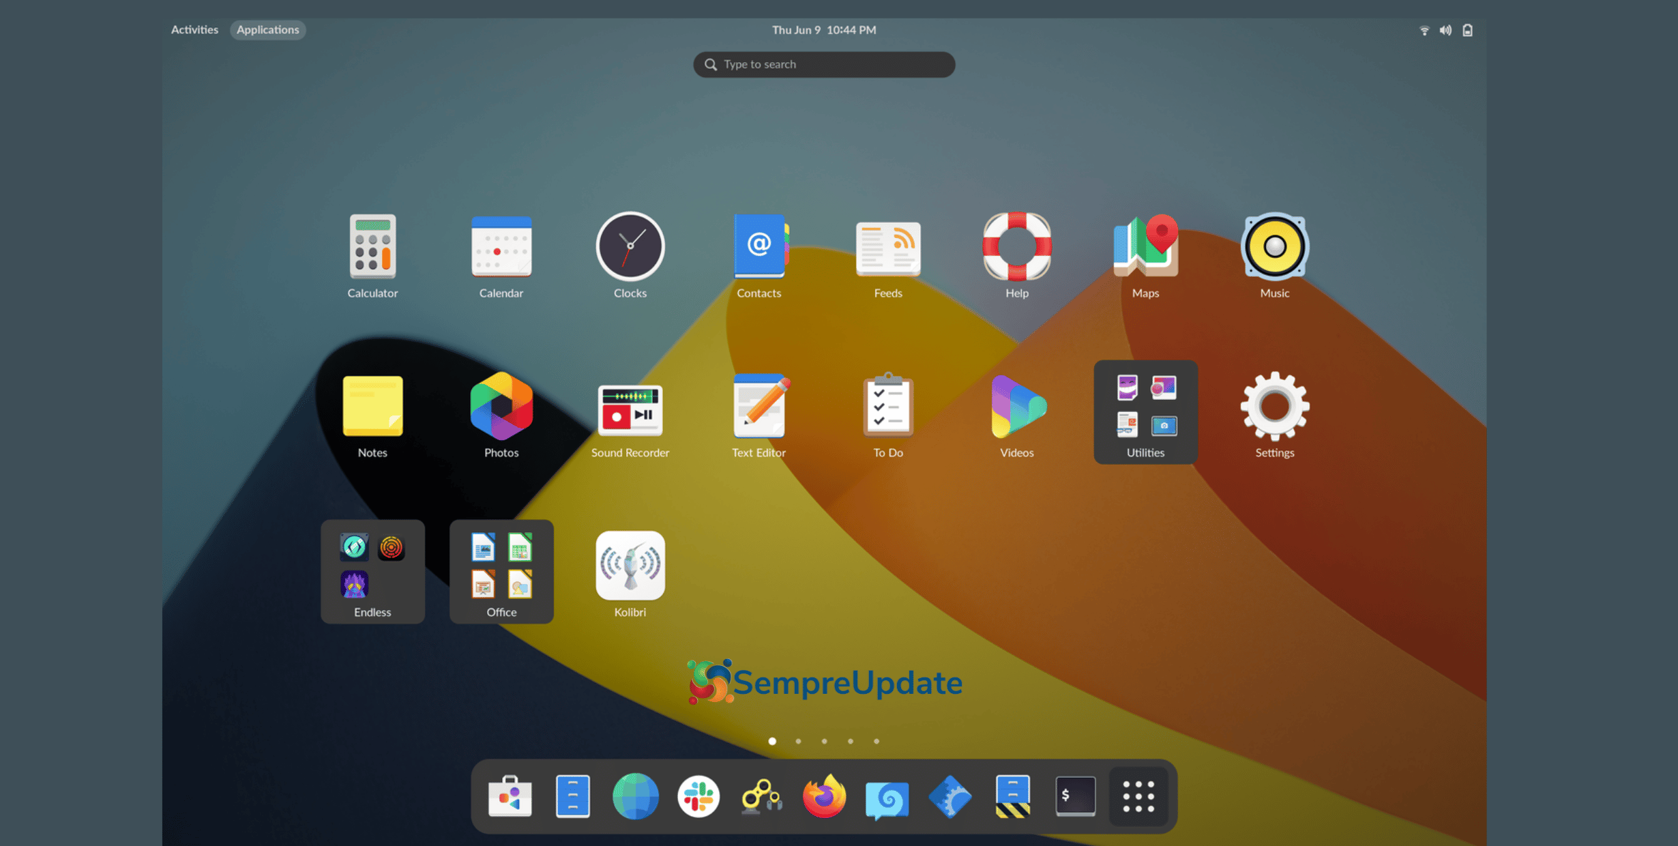Open the key-and-rings app in dock
The height and width of the screenshot is (846, 1678).
click(x=761, y=796)
